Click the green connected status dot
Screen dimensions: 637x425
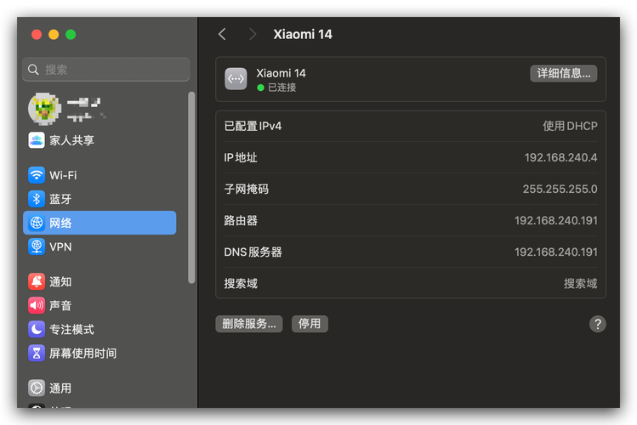[261, 88]
